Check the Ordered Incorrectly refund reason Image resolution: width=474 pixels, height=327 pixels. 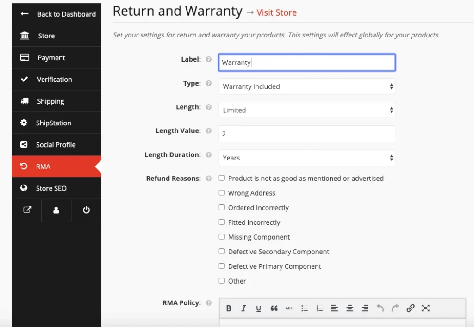(222, 207)
